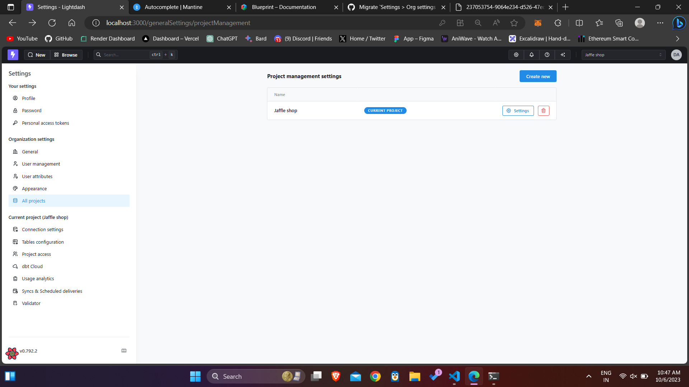Image resolution: width=689 pixels, height=387 pixels.
Task: Open the settings gear icon in navbar
Action: tap(516, 54)
